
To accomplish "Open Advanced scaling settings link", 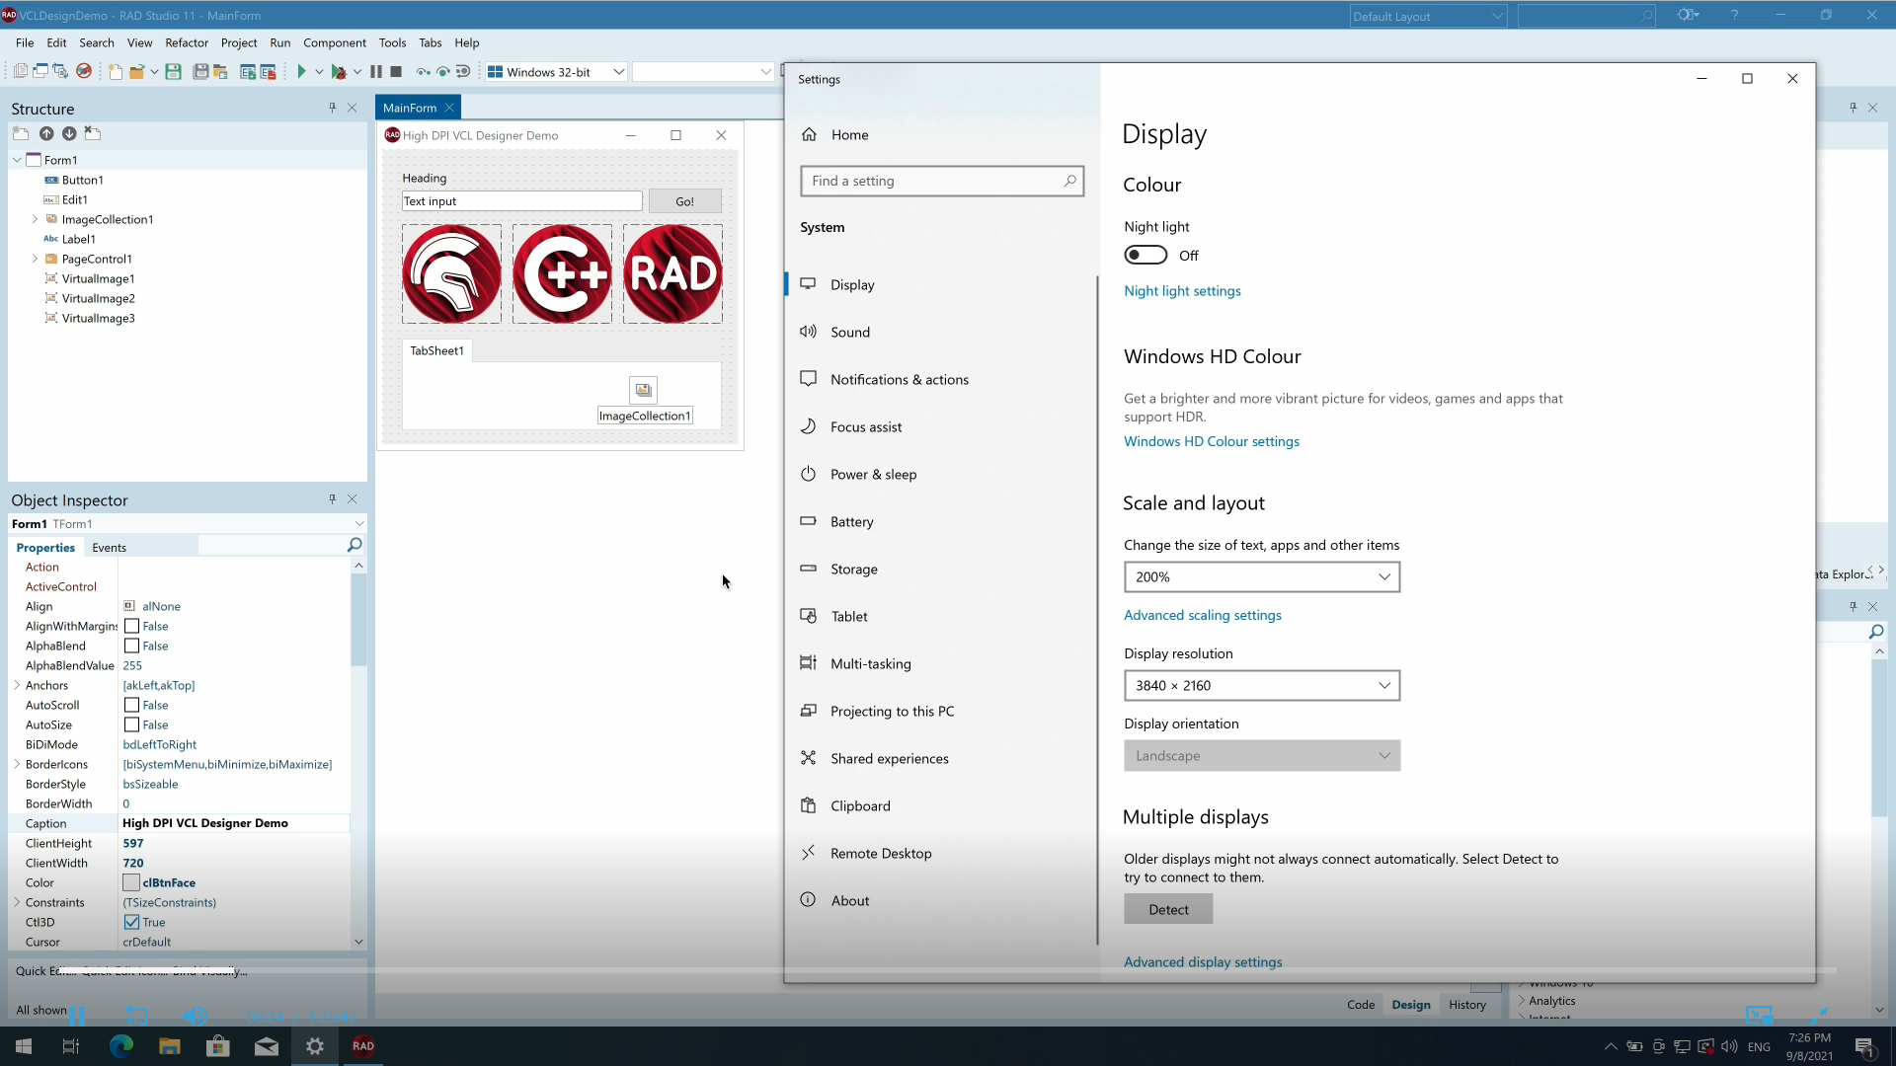I will pos(1202,615).
